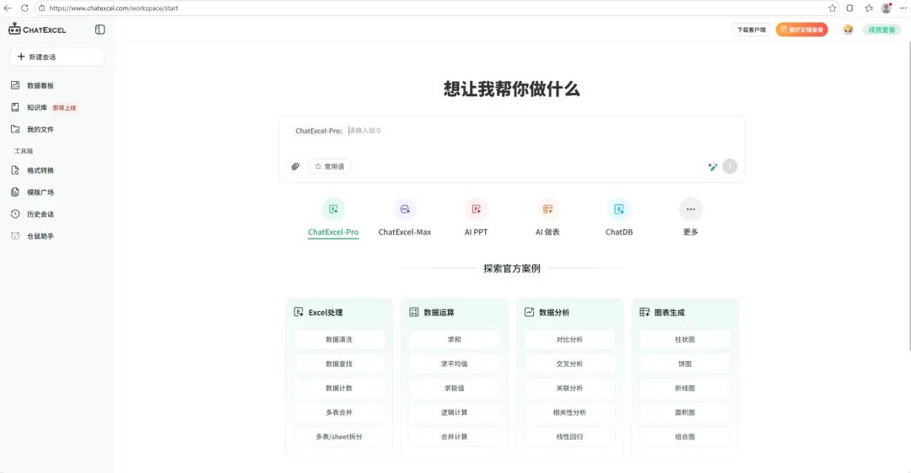Choose the 关联分析 example

click(x=569, y=388)
